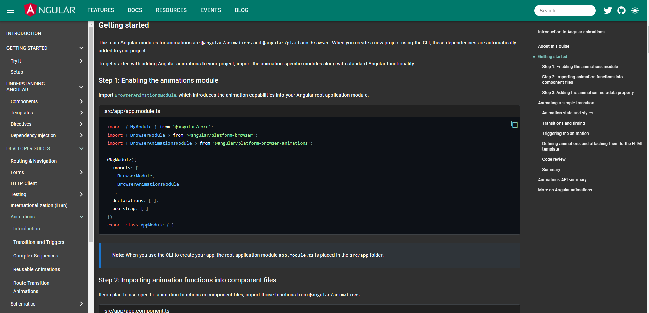Jump to Step 1: Enabling the animations module
The width and height of the screenshot is (649, 313).
[x=580, y=67]
